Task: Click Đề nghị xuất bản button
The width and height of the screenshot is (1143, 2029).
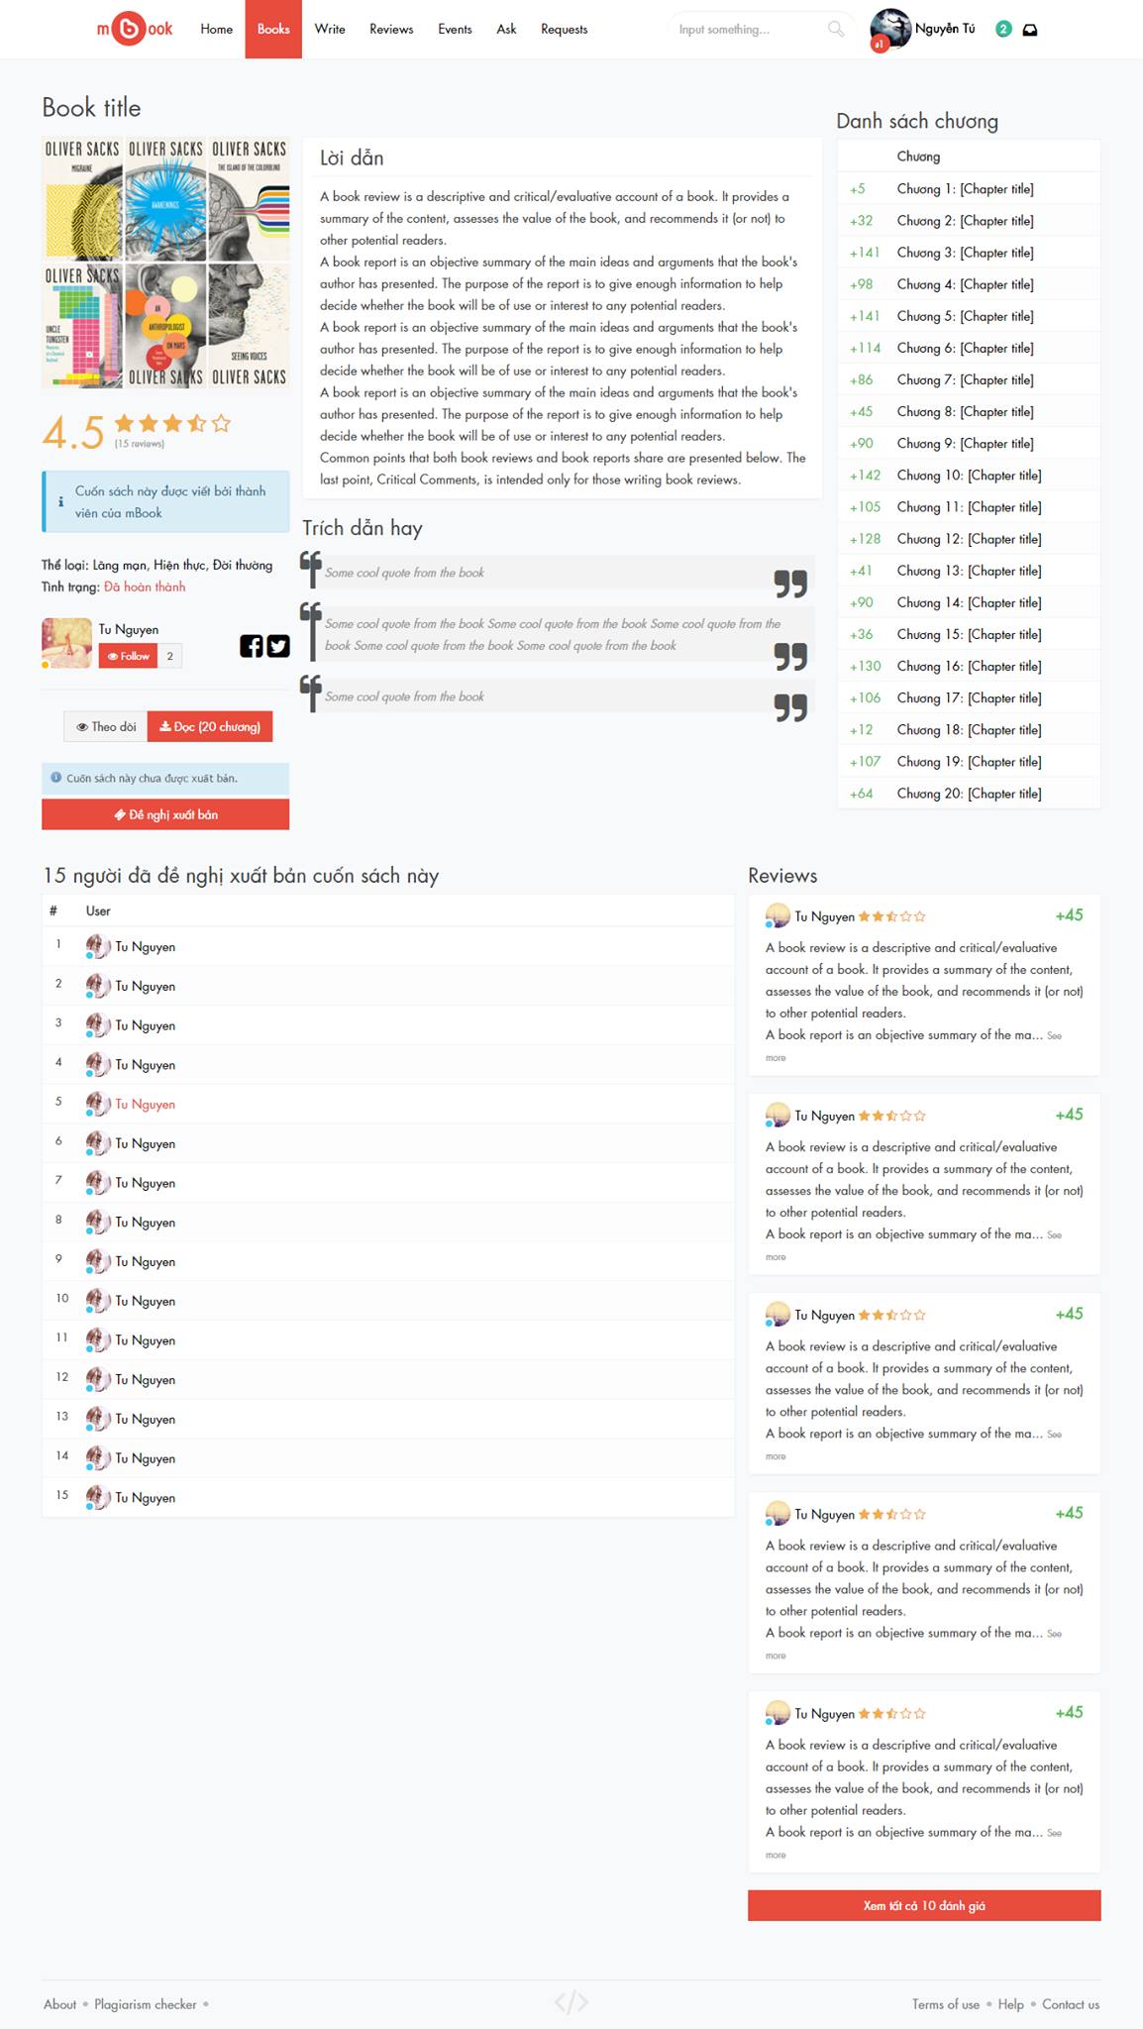Action: (165, 814)
